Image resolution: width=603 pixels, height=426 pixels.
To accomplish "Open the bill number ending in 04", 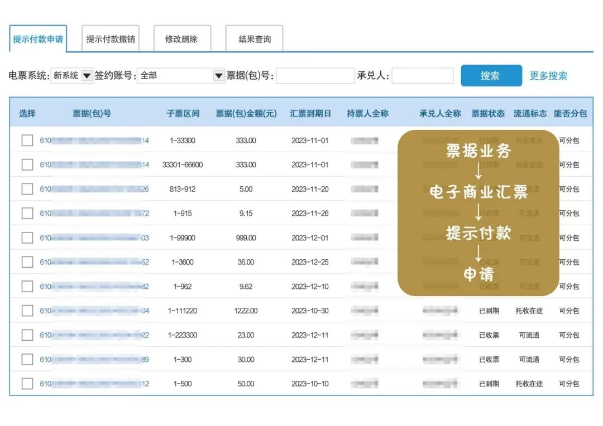I will (x=94, y=311).
